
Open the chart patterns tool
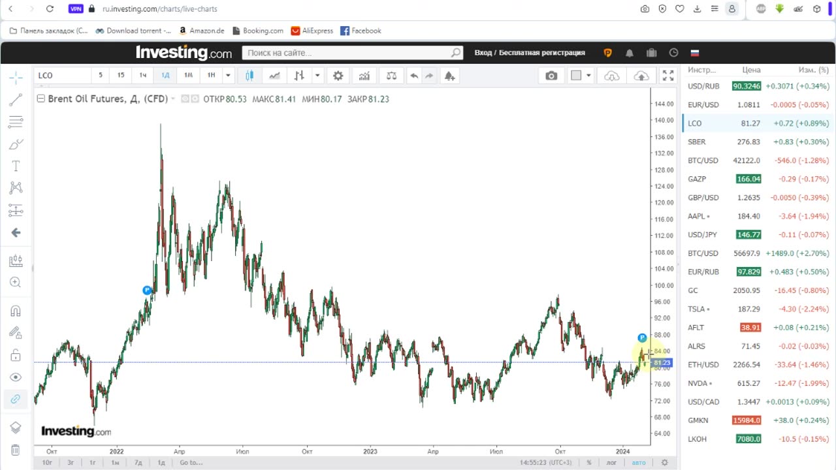[x=16, y=188]
